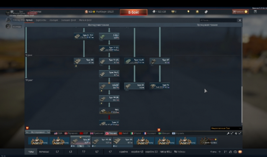Click inside the research tree search field
The width and height of the screenshot is (267, 157).
(218, 20)
